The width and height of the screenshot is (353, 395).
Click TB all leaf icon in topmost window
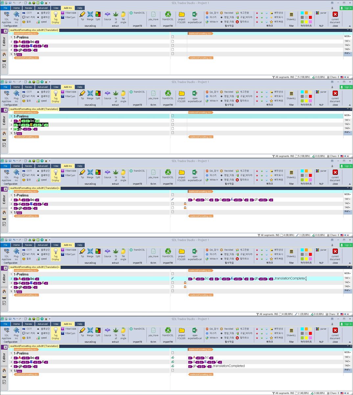pos(116,17)
